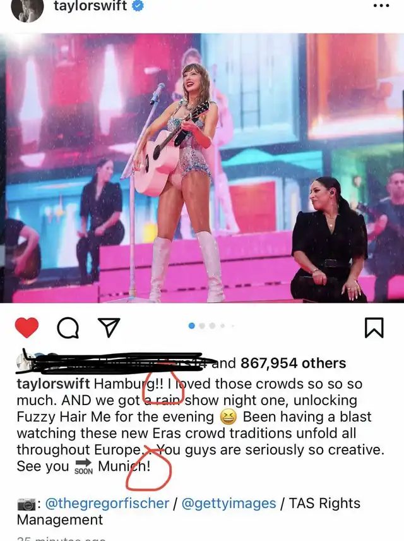Select the first blue carousel dot
The width and height of the screenshot is (404, 541).
(x=192, y=325)
